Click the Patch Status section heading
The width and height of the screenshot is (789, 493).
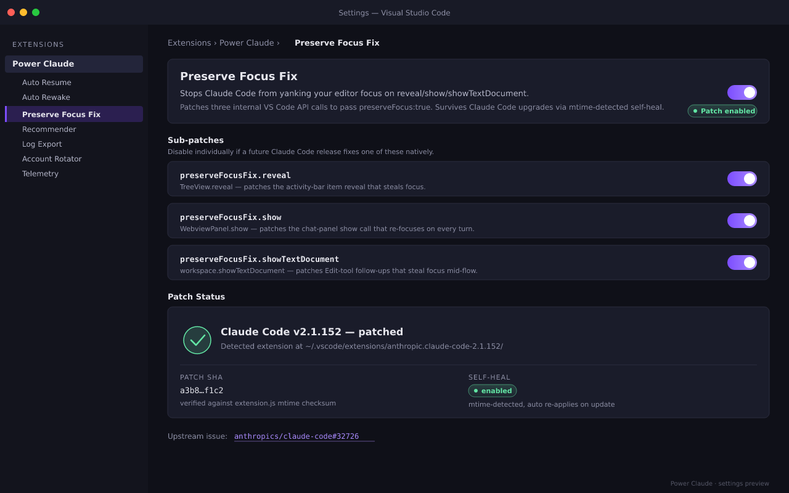click(196, 296)
